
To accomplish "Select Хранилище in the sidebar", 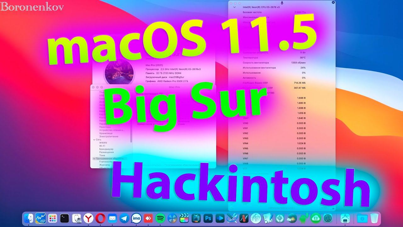I will click(x=106, y=133).
